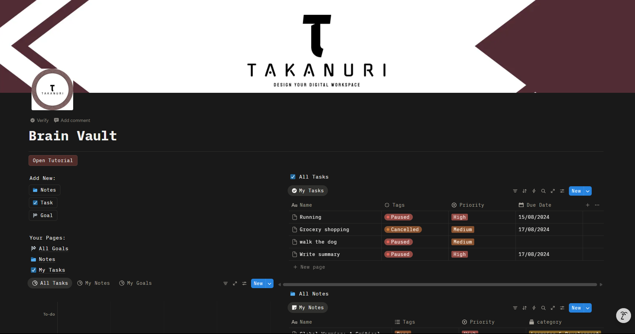This screenshot has height=334, width=635.
Task: Click the sort icon in My Notes toolbar
Action: coord(525,308)
